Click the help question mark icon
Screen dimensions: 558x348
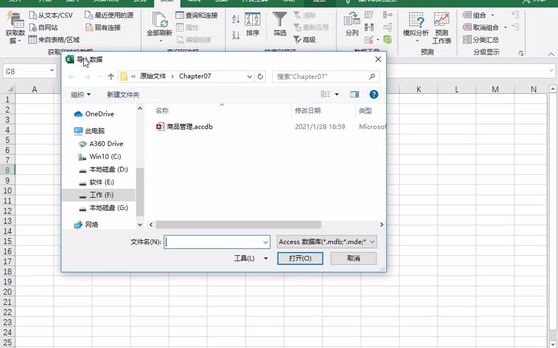(373, 94)
